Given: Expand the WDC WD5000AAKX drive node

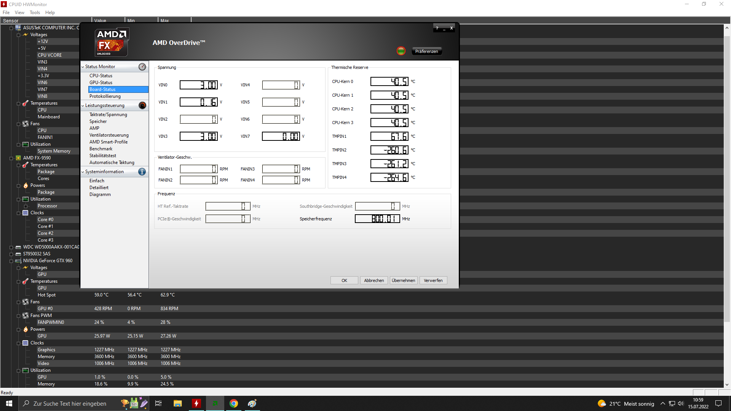Looking at the screenshot, I should [11, 247].
